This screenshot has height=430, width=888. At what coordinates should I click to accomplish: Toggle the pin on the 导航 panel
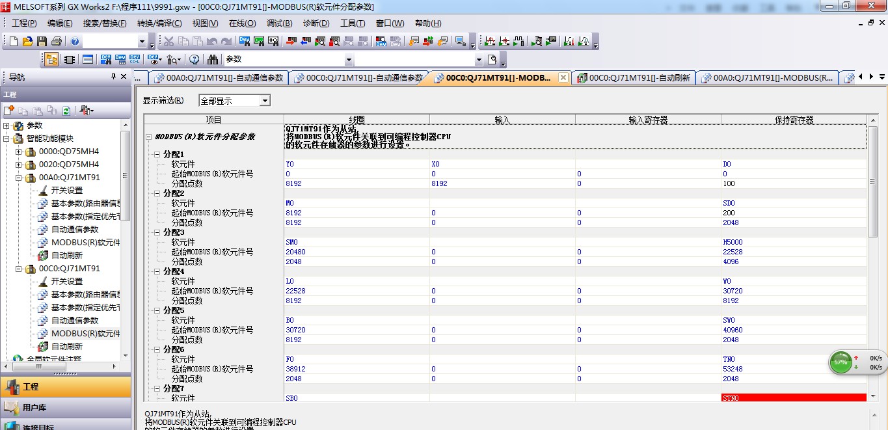[x=113, y=77]
